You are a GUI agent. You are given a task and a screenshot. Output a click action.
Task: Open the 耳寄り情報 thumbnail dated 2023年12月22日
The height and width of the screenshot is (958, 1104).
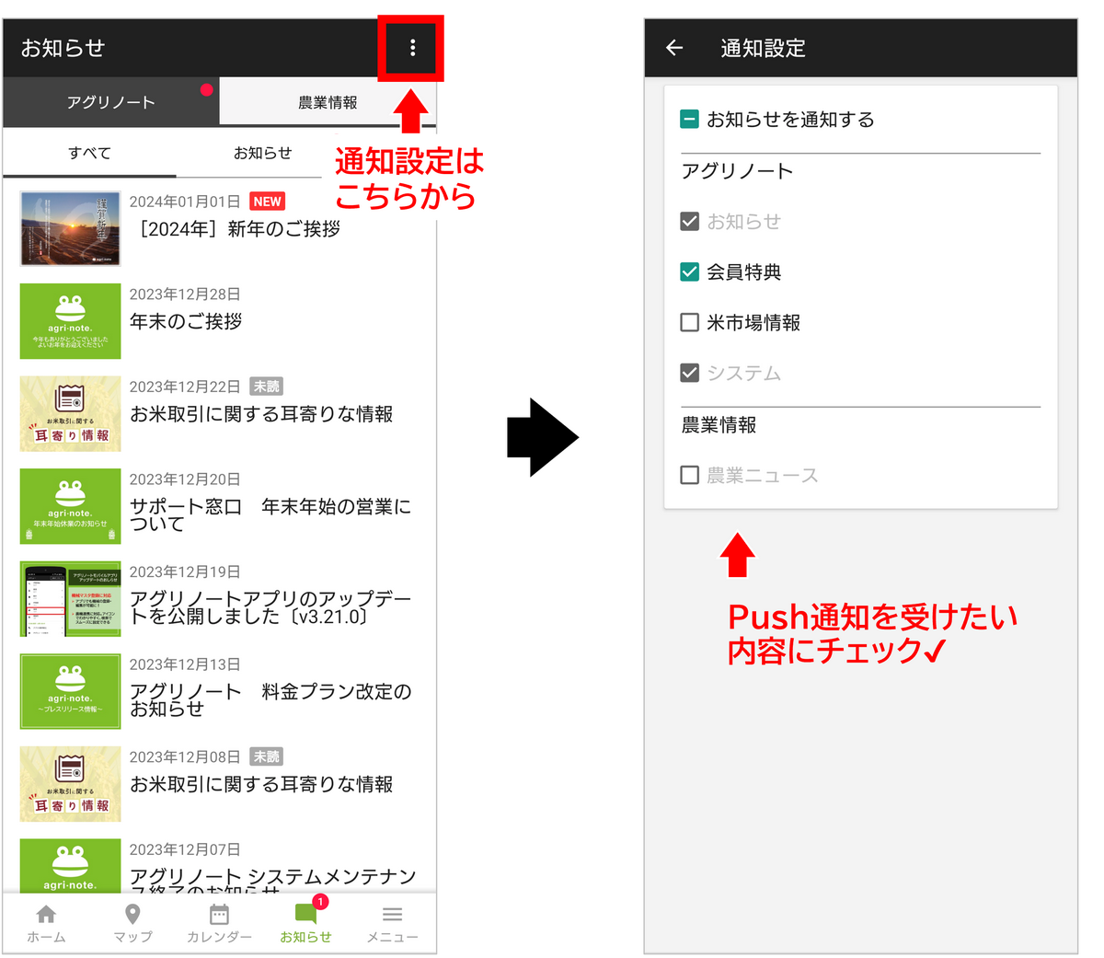(70, 413)
